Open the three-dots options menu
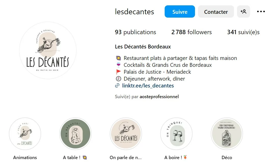This screenshot has height=166, width=274. (x=261, y=11)
